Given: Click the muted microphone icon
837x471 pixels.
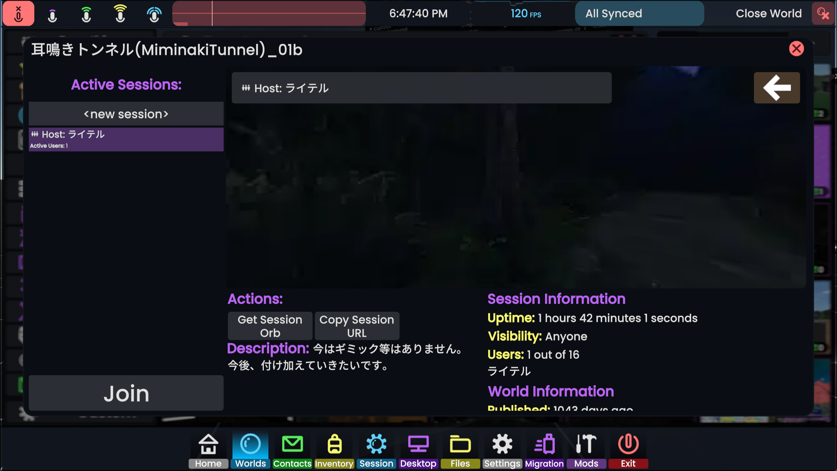Looking at the screenshot, I should click(18, 13).
